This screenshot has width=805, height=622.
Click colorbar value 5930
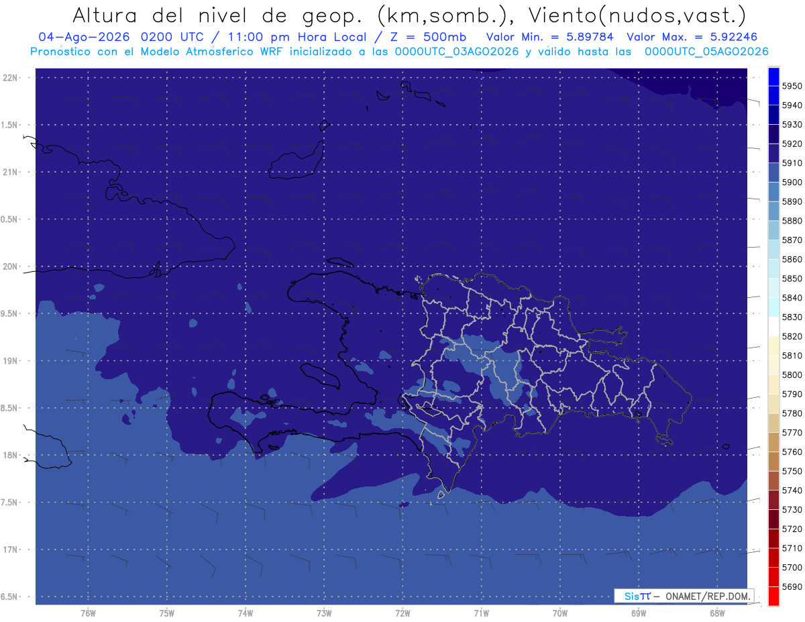pyautogui.click(x=792, y=124)
